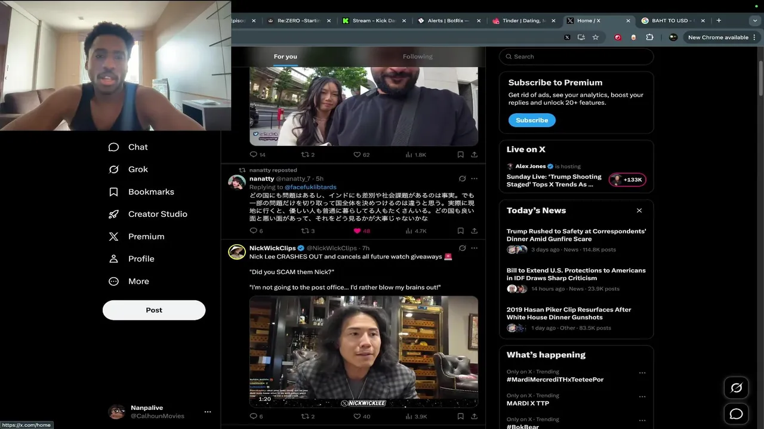This screenshot has height=429, width=764.
Task: Open Chrome tab search dropdown
Action: (x=754, y=20)
